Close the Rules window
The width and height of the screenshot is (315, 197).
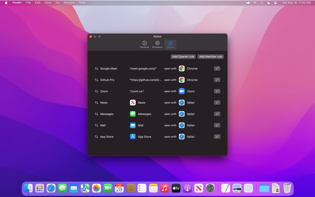point(91,36)
